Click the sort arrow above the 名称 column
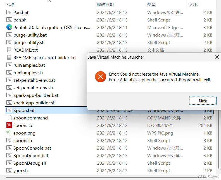 pyautogui.click(x=49, y=1)
